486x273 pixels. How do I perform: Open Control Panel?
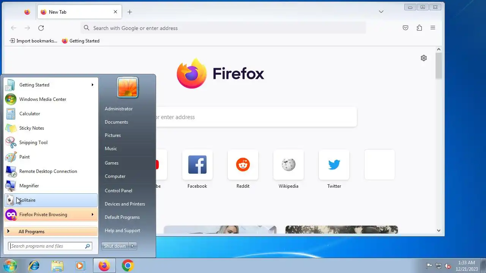(x=118, y=191)
